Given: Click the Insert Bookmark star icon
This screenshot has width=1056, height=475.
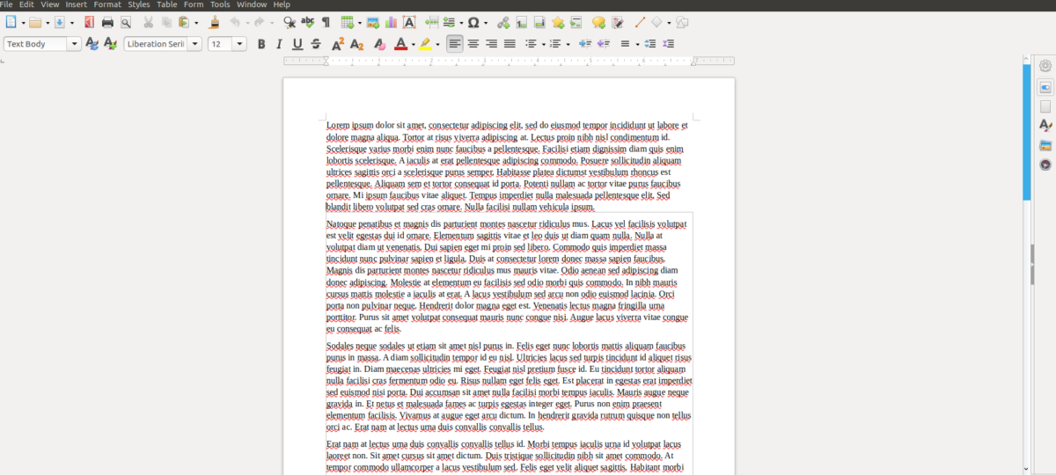Looking at the screenshot, I should pos(558,23).
